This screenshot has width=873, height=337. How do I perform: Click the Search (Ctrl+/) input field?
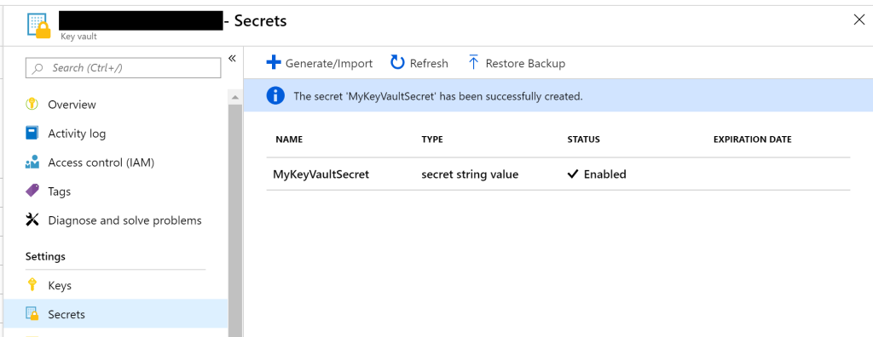(x=123, y=68)
